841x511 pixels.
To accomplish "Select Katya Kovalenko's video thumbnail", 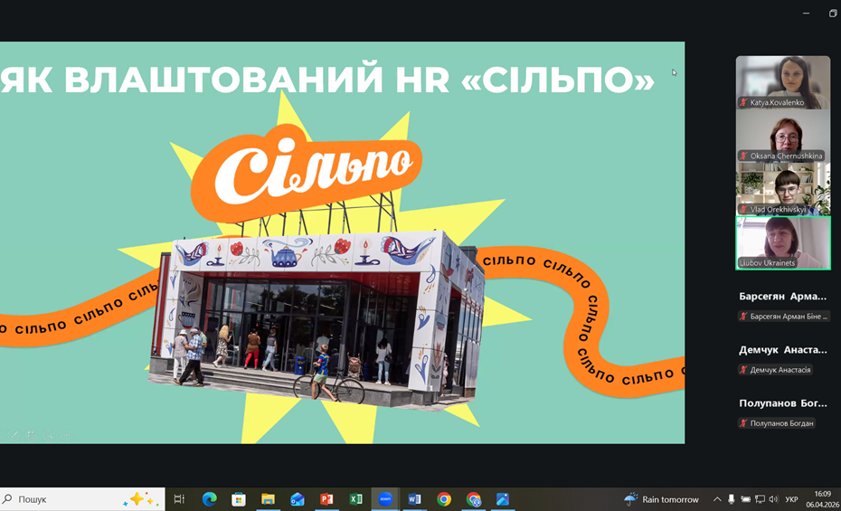I will [x=782, y=82].
